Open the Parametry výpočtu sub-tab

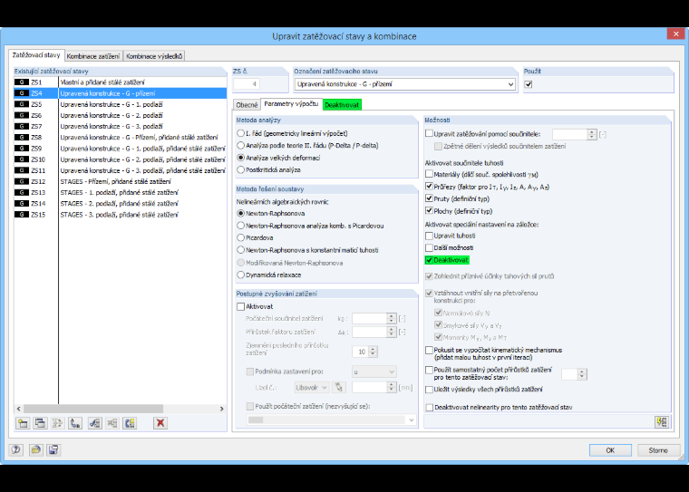coord(291,104)
